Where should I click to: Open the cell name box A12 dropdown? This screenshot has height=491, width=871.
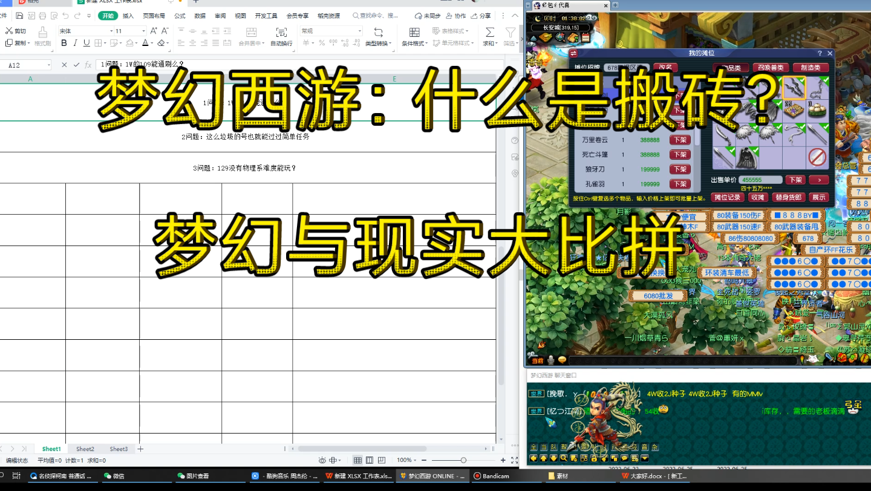[x=48, y=65]
